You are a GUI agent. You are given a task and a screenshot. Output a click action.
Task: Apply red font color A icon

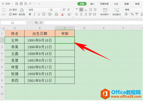click(x=62, y=14)
